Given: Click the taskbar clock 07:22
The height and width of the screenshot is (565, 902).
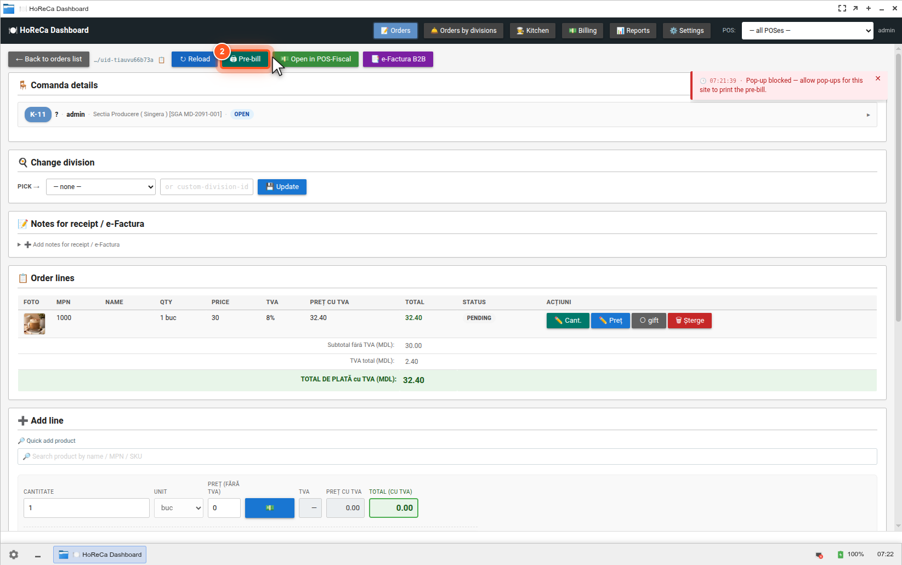Looking at the screenshot, I should [x=885, y=555].
